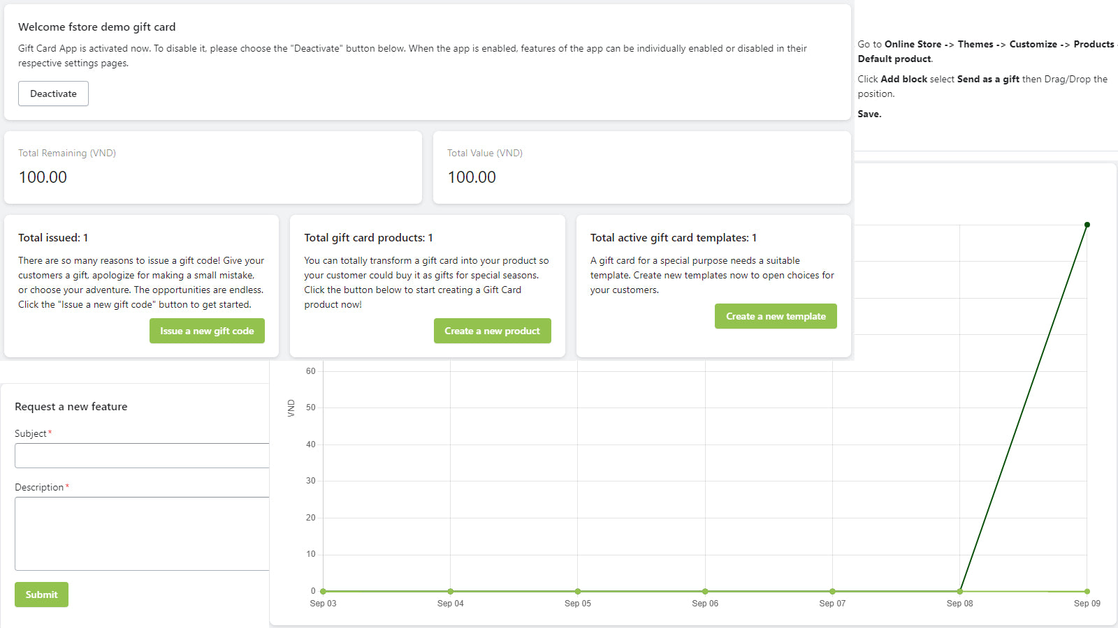Submit the feature request form
The image size is (1118, 628).
point(41,595)
